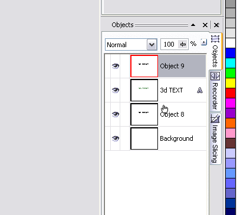237x215 pixels.
Task: Toggle the edit box beside 3d TEXT's eye
Action: 124,90
